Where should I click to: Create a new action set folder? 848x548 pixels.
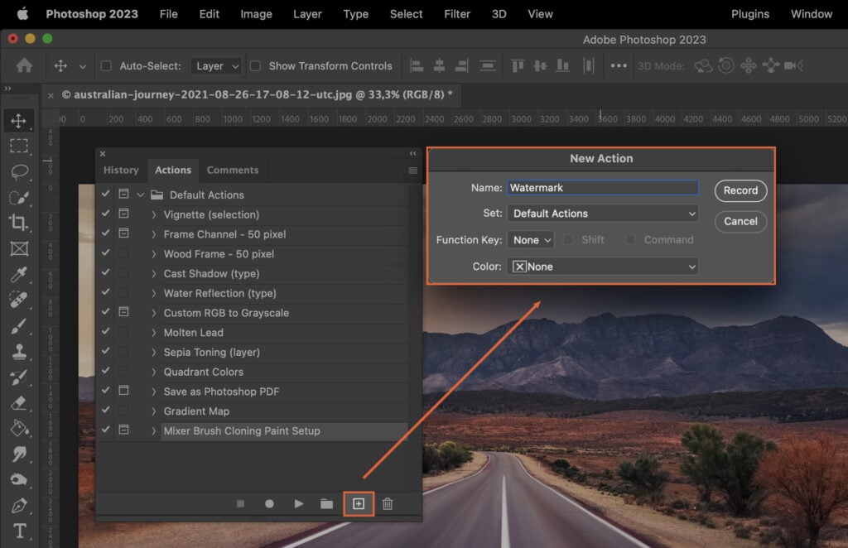pos(326,503)
